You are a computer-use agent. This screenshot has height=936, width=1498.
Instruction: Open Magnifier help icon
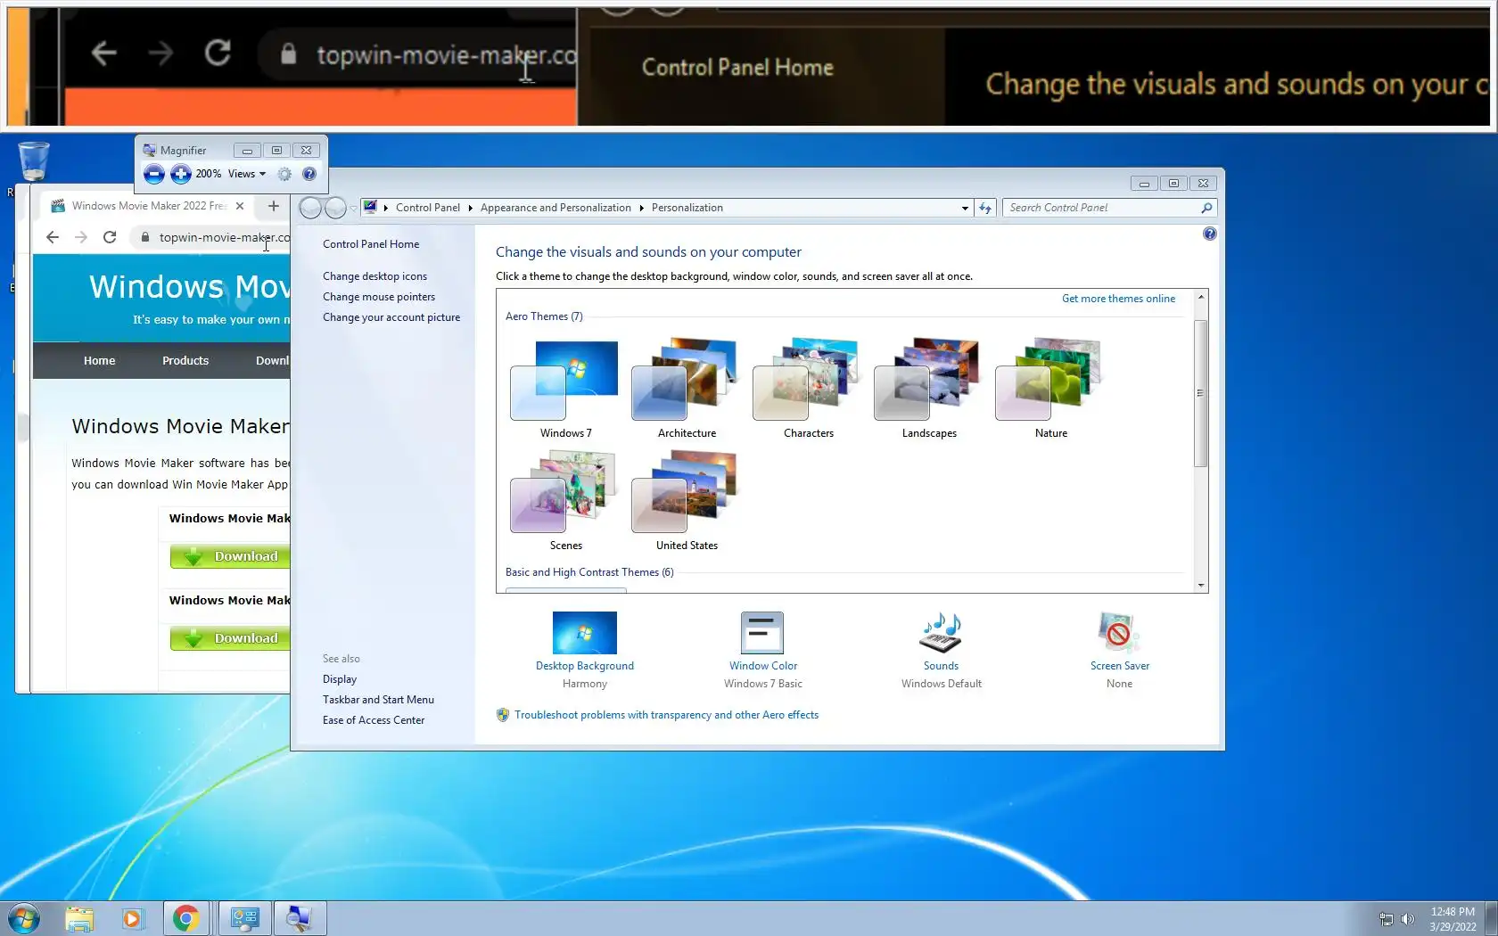309,174
